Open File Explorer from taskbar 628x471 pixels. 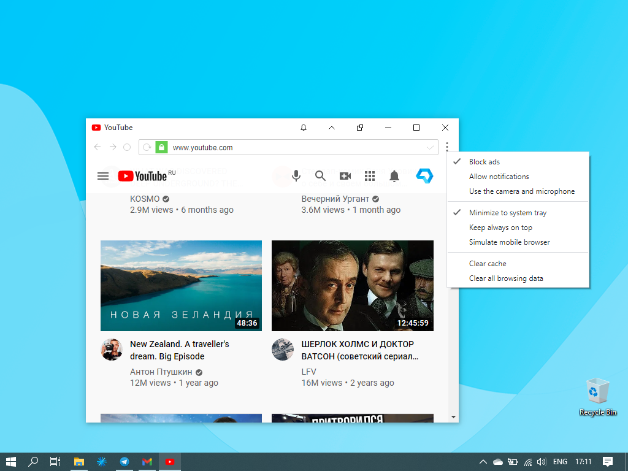coord(79,462)
